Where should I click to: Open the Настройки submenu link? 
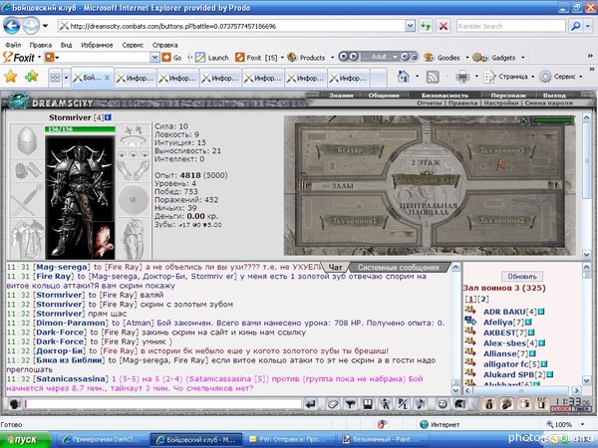point(501,103)
